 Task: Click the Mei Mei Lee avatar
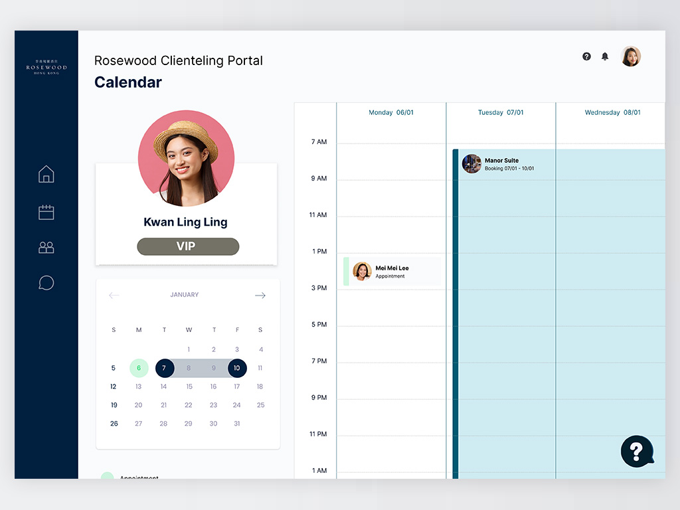tap(362, 272)
